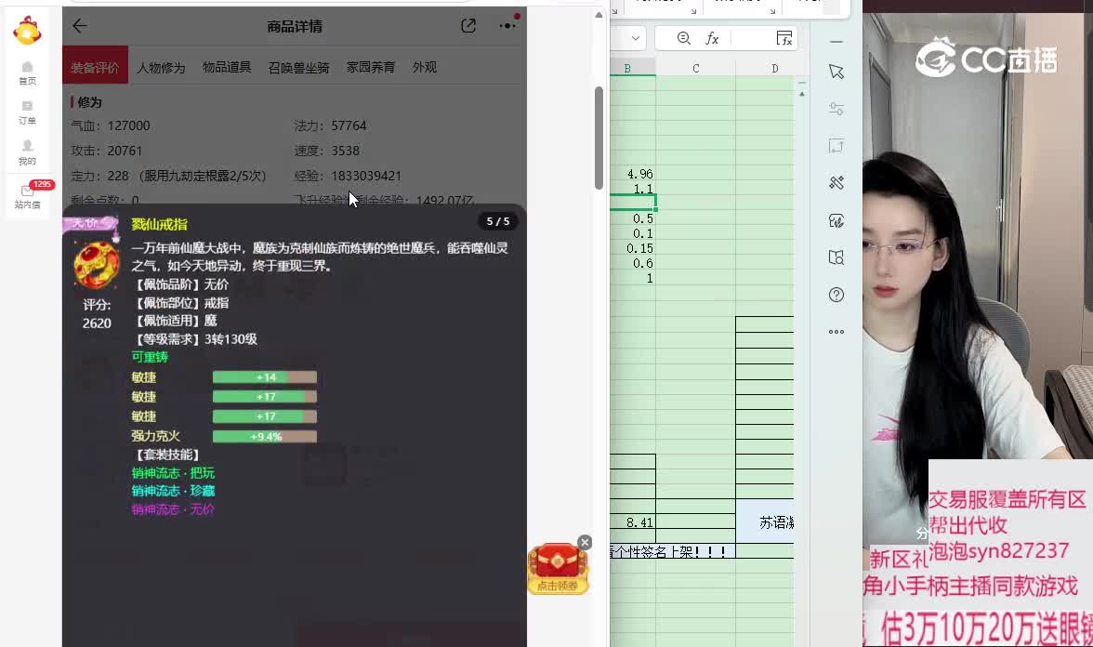
Task: Switch to the 装备评价 tab
Action: point(96,65)
